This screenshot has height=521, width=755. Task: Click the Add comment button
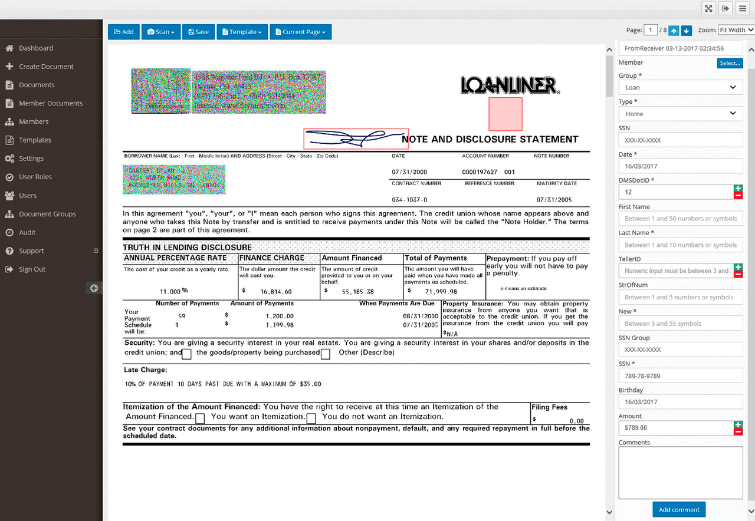[x=679, y=510]
